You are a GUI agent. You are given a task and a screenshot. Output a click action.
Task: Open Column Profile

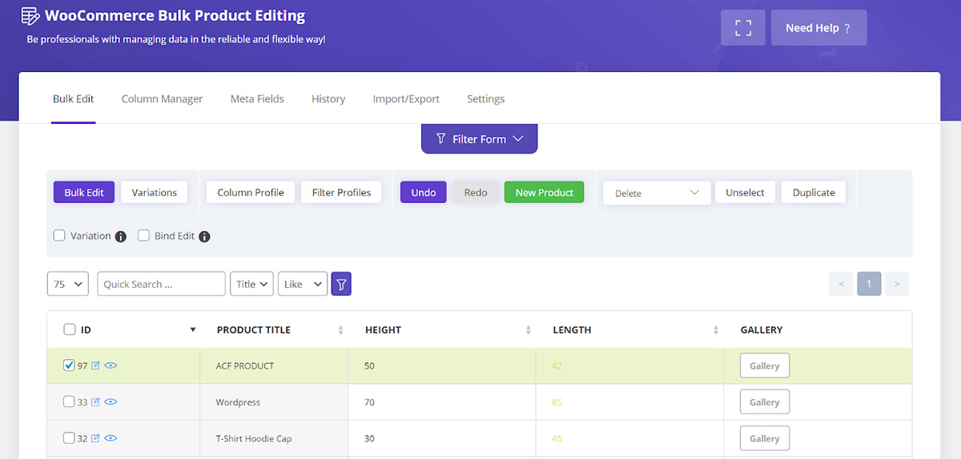click(x=251, y=193)
